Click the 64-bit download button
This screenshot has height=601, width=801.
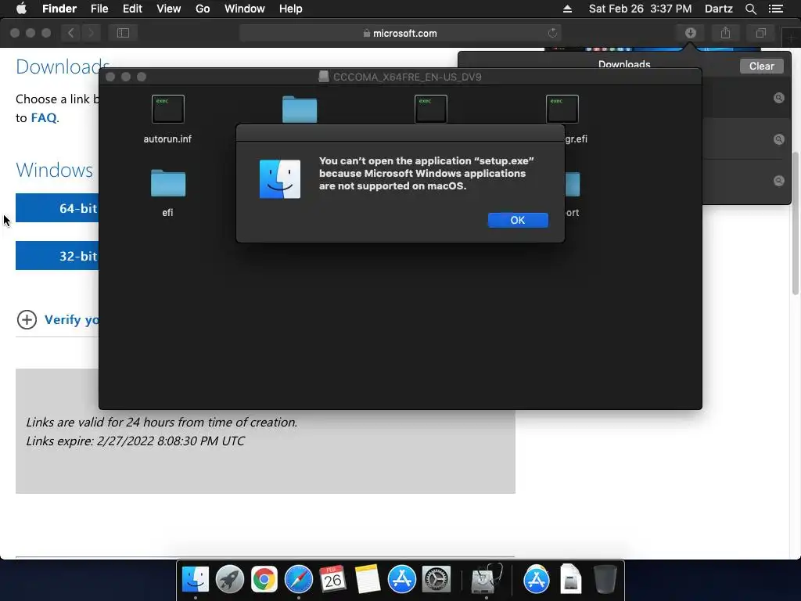(x=57, y=208)
